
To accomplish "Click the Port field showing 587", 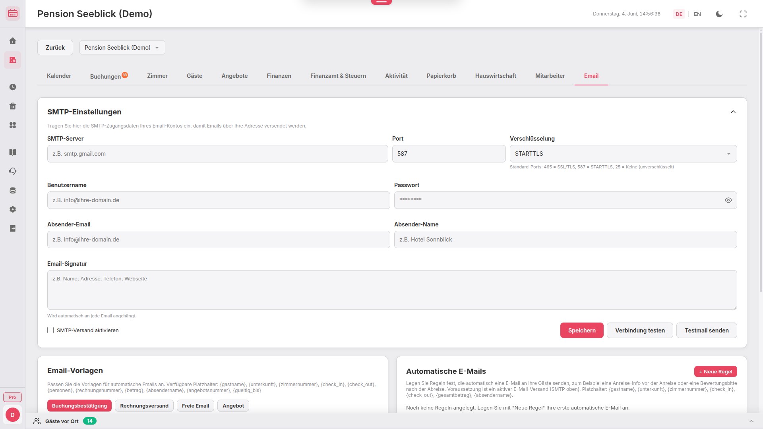I will click(x=449, y=154).
